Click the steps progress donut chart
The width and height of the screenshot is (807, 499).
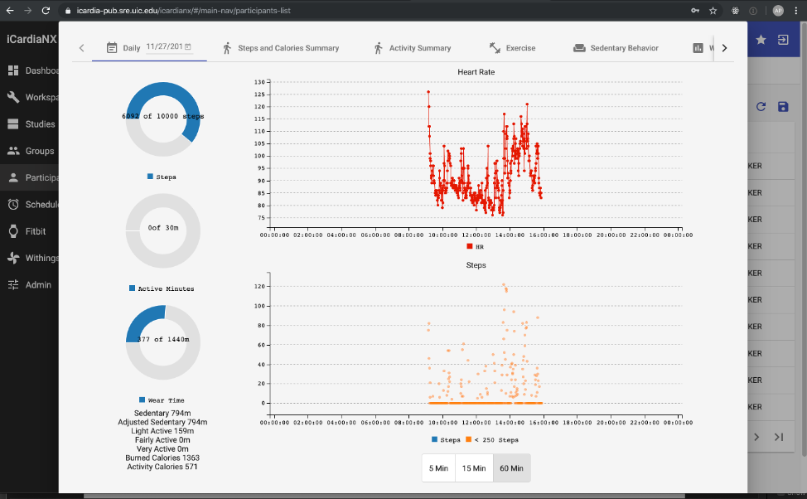click(163, 119)
